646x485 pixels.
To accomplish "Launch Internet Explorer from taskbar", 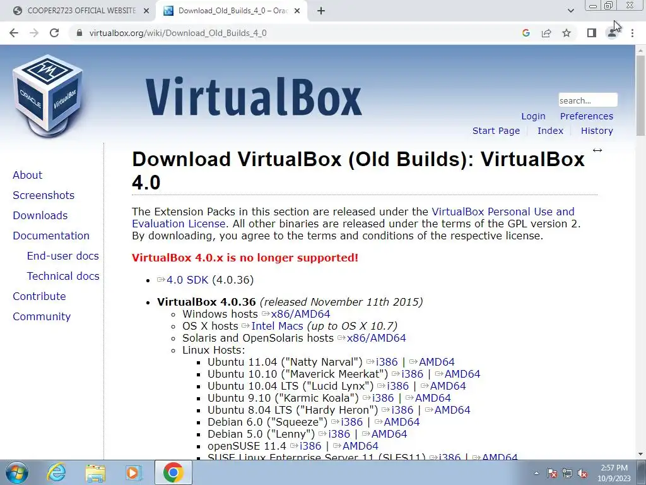I will (x=56, y=472).
